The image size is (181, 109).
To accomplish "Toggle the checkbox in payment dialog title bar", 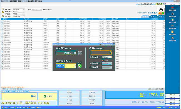I will [x=100, y=44].
